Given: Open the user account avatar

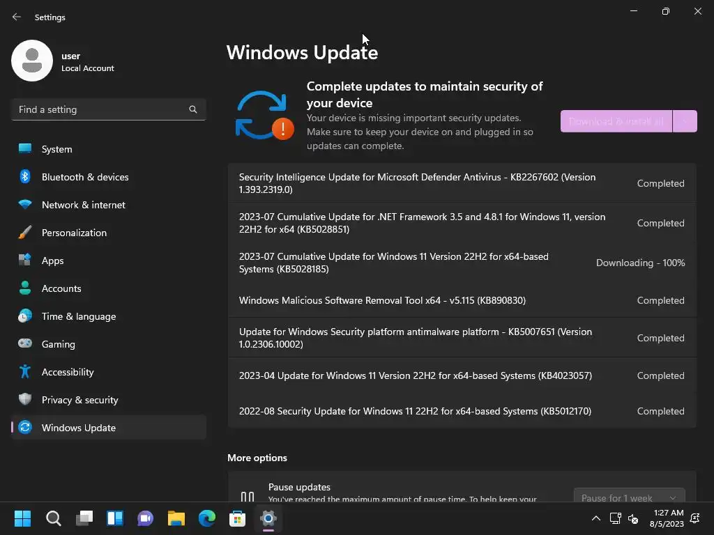Looking at the screenshot, I should coord(32,61).
